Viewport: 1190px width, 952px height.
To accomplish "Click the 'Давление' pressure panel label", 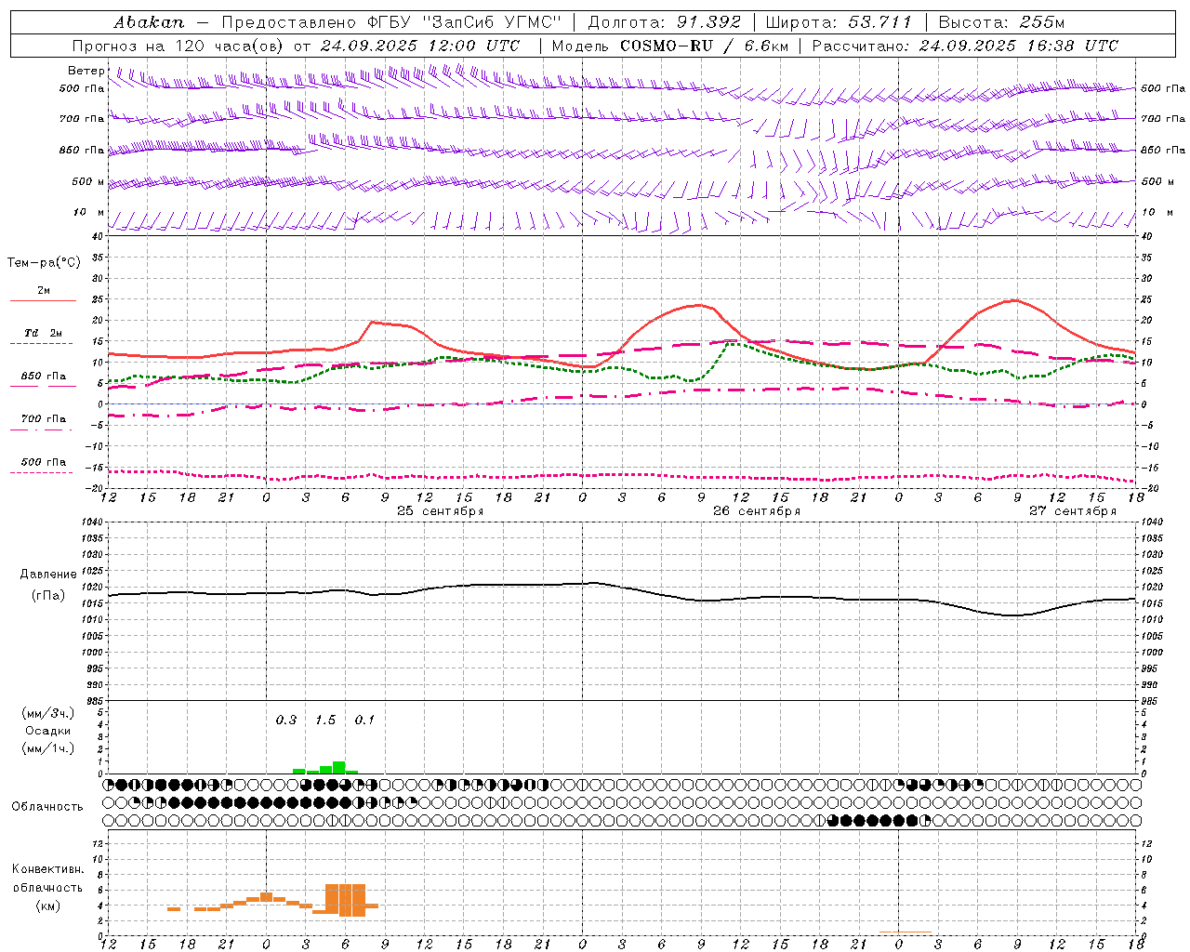I will tap(48, 575).
